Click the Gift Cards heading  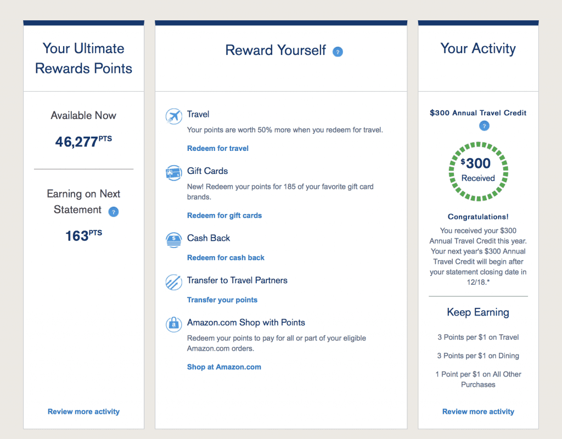tap(207, 171)
